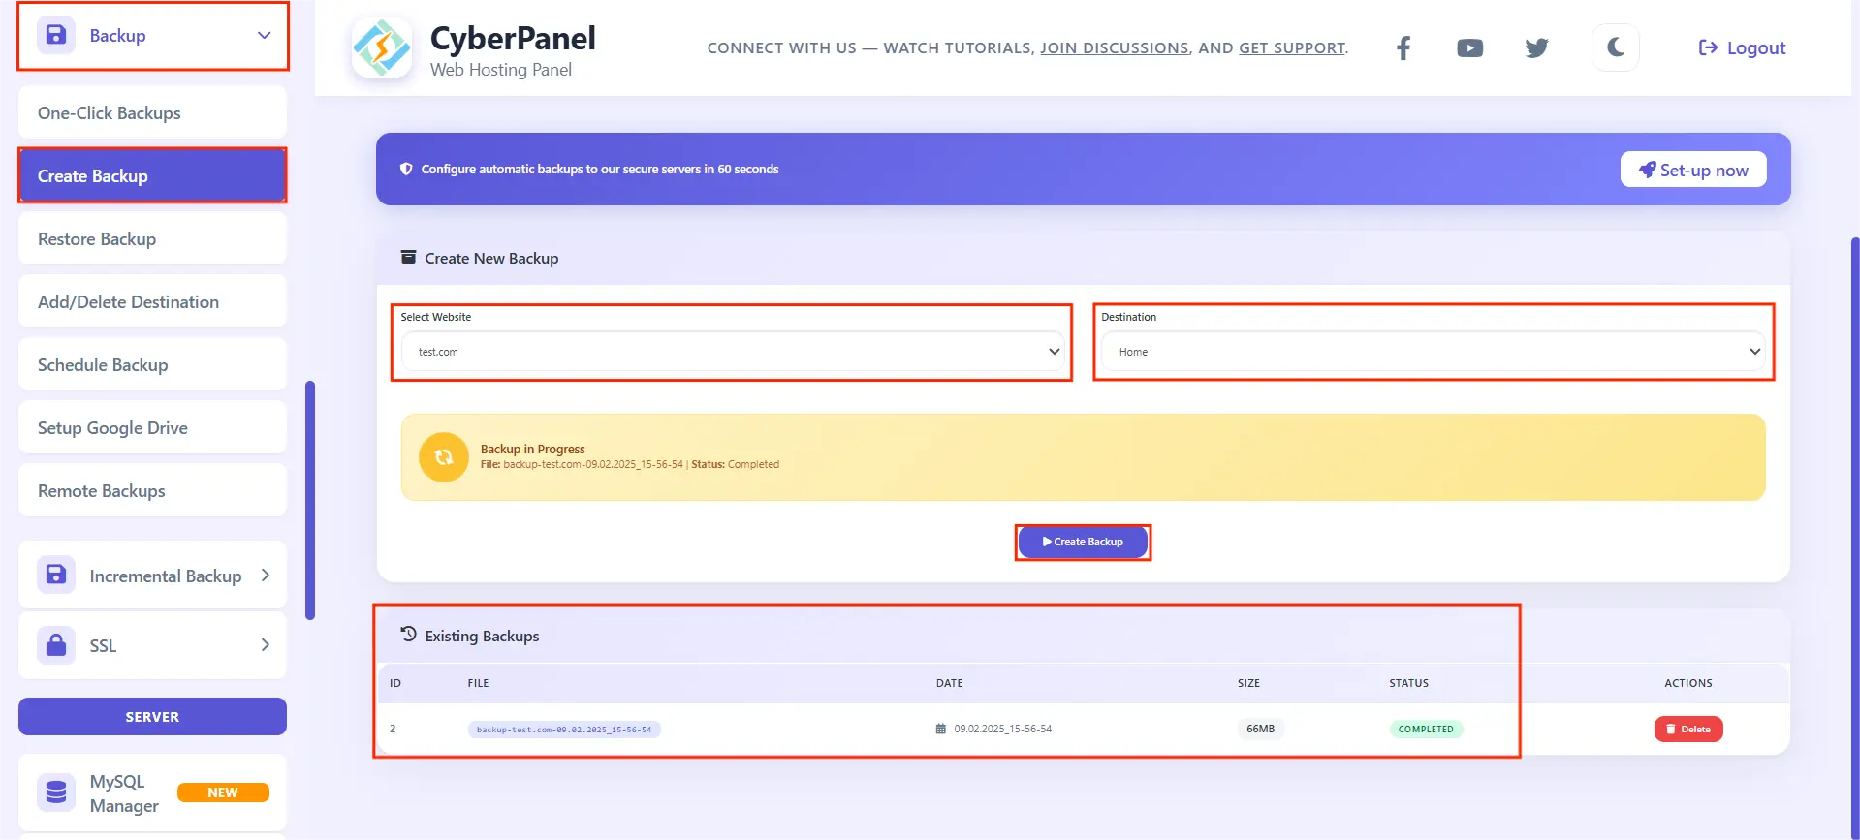Click the 66MB size badge
Screen dimensions: 1860x840
tap(1260, 729)
